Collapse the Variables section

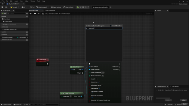[1, 35]
